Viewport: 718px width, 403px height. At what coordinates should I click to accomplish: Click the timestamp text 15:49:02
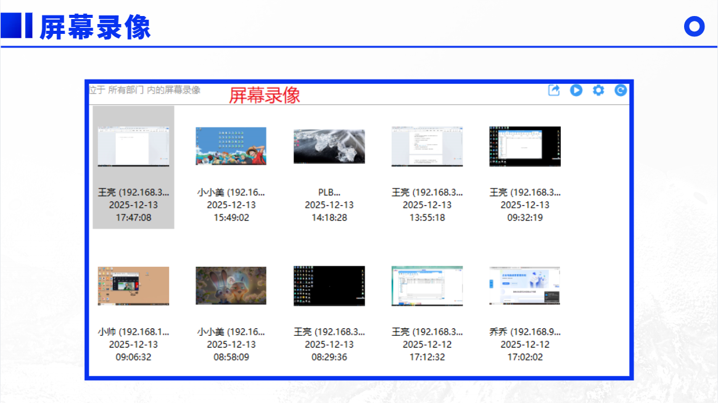coord(231,218)
